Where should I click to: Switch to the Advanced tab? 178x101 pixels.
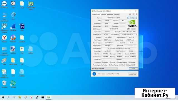coord(110,14)
